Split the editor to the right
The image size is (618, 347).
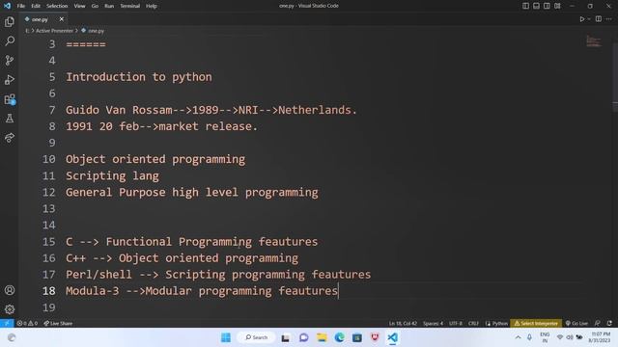599,19
